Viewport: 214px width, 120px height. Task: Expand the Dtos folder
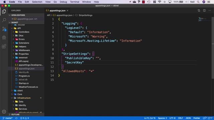(21, 36)
